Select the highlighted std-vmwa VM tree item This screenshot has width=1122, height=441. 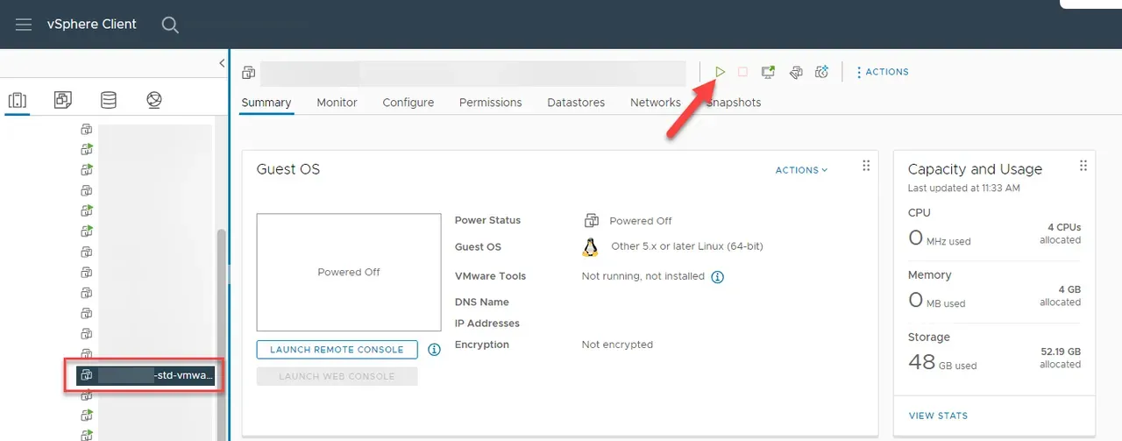coord(146,375)
